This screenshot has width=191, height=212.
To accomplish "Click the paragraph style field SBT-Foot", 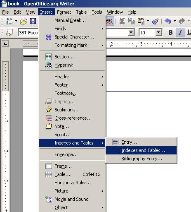I will tap(28, 33).
